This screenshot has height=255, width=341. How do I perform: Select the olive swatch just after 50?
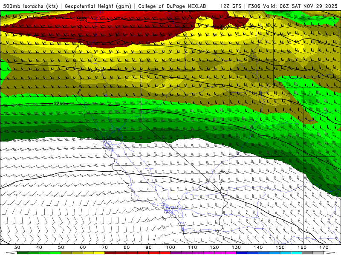(66, 253)
